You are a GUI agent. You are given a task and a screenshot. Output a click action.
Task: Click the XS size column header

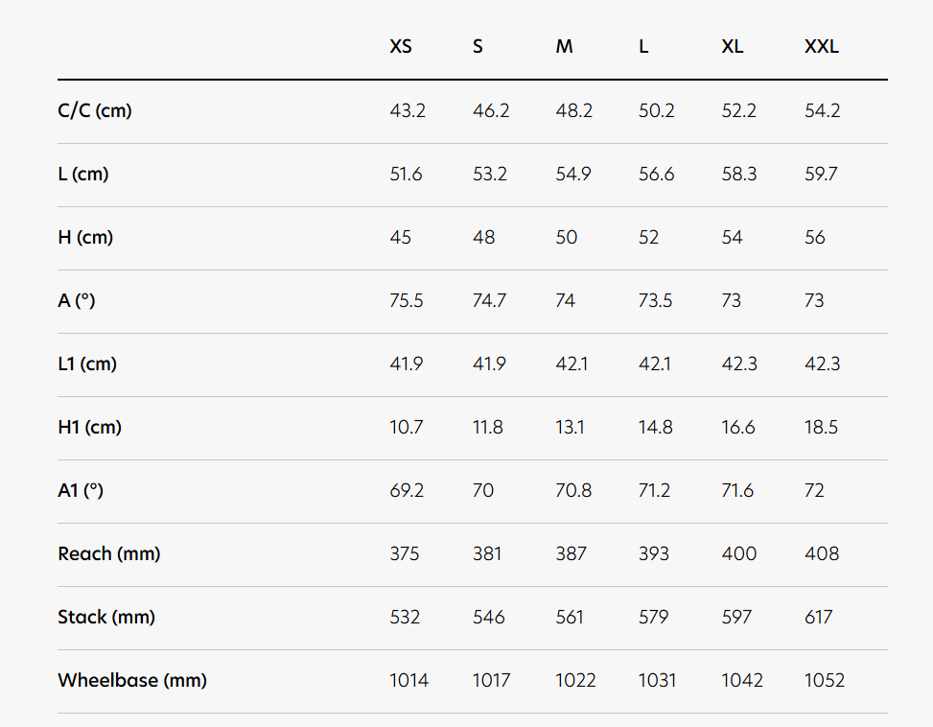401,46
